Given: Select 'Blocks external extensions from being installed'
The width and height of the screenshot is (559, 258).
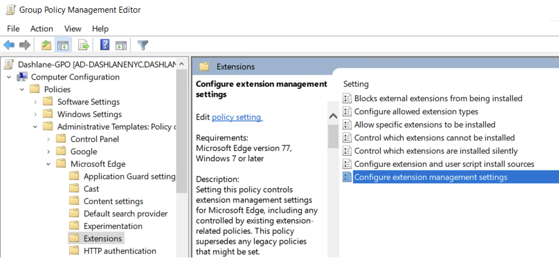Looking at the screenshot, I should coord(438,98).
